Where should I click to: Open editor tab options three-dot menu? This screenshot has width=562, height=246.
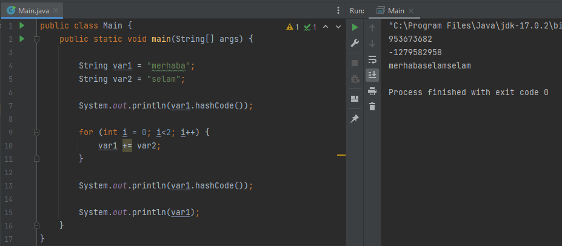[338, 10]
